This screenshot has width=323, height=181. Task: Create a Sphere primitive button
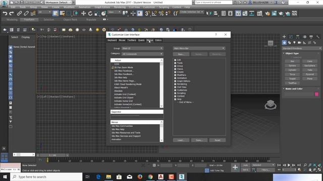click(292, 66)
